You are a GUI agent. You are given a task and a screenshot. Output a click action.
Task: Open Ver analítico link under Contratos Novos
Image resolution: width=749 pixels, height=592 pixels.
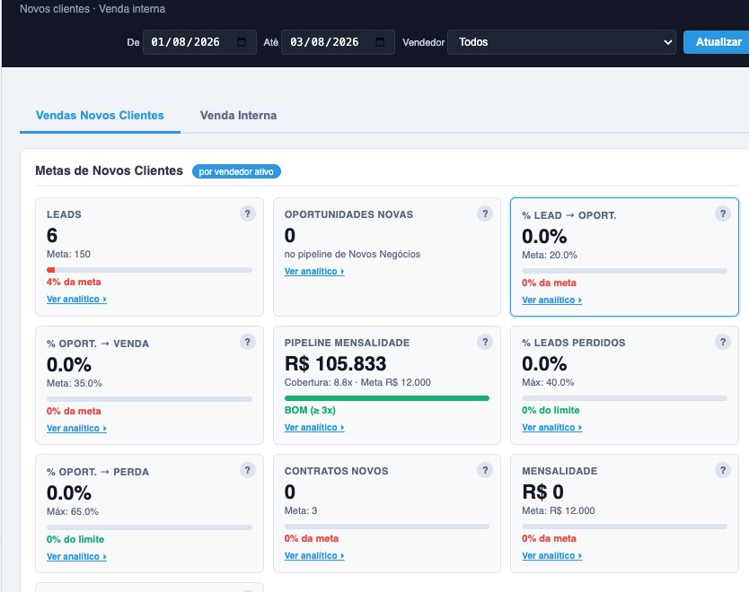pyautogui.click(x=314, y=556)
